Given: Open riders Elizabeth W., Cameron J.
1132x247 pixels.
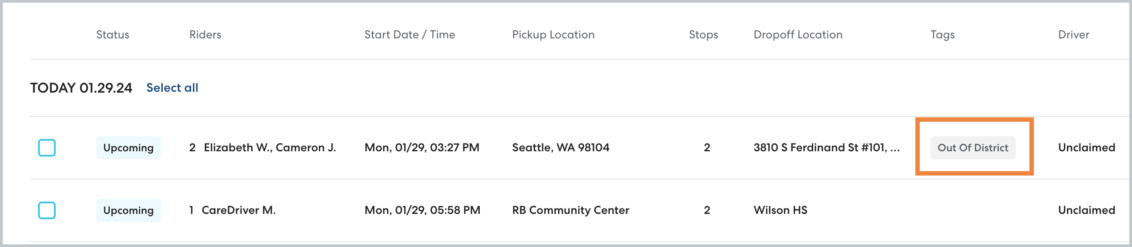Looking at the screenshot, I should (270, 148).
